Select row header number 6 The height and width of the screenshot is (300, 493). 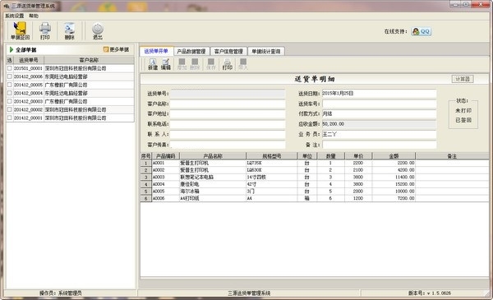pos(146,198)
